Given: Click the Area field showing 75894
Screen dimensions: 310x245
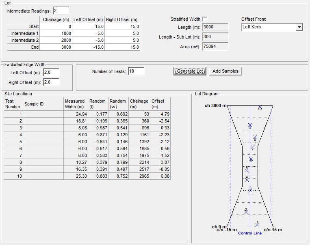Looking at the screenshot, I should coord(215,47).
